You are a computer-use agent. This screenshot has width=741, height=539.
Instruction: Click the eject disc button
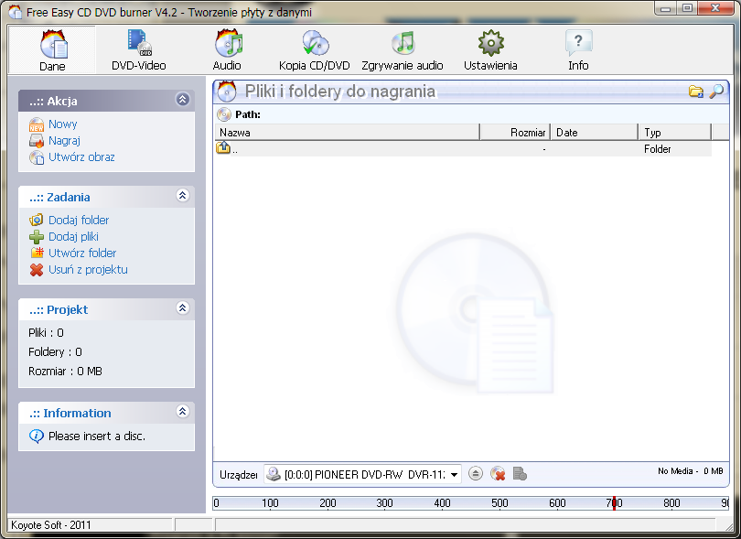click(476, 474)
